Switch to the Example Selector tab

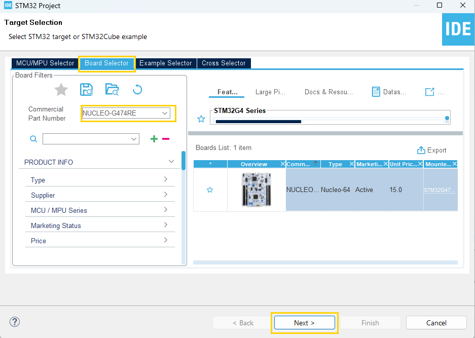(x=165, y=63)
